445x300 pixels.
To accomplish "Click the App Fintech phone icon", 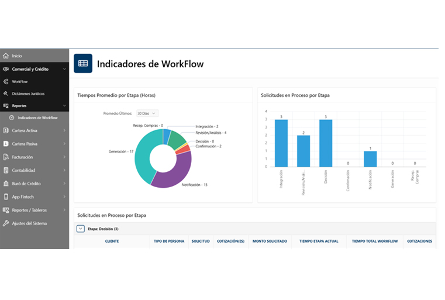I will pyautogui.click(x=6, y=197).
